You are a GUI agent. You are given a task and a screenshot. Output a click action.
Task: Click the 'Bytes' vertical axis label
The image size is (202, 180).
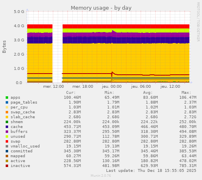pyautogui.click(x=4, y=47)
